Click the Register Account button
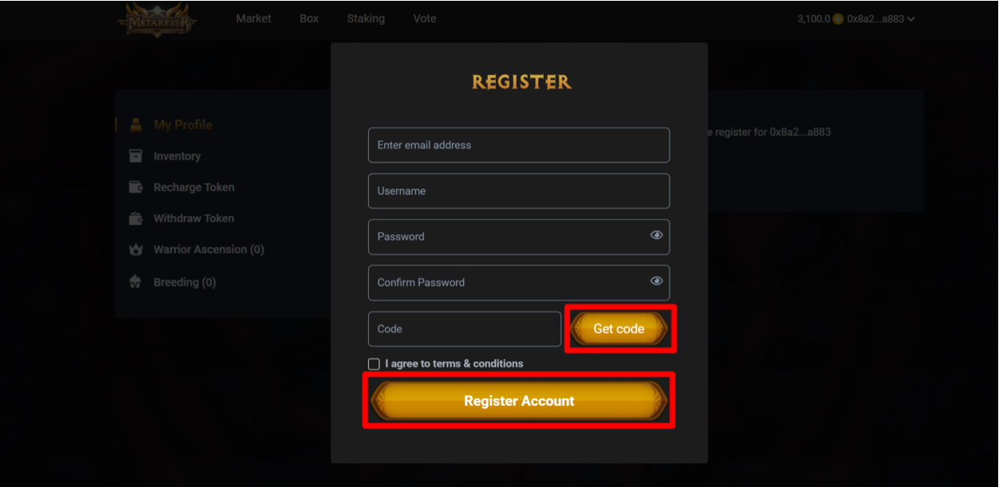 (x=519, y=401)
